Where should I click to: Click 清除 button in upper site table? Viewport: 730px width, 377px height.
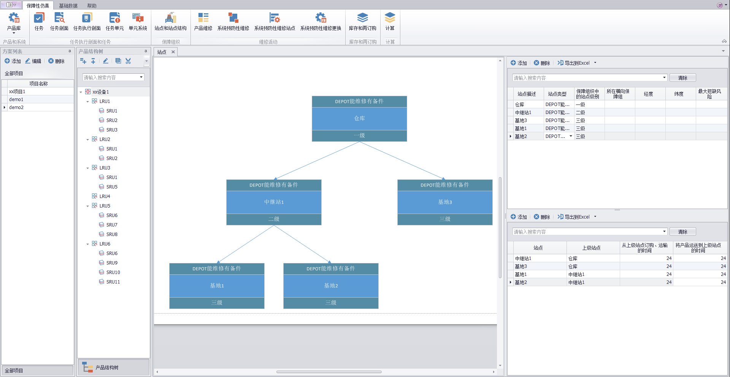pyautogui.click(x=682, y=78)
